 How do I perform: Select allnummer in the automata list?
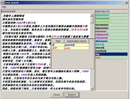click(111, 41)
